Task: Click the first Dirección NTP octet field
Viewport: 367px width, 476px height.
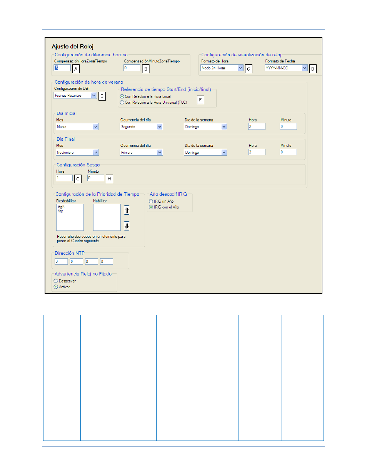Action: tap(61, 261)
